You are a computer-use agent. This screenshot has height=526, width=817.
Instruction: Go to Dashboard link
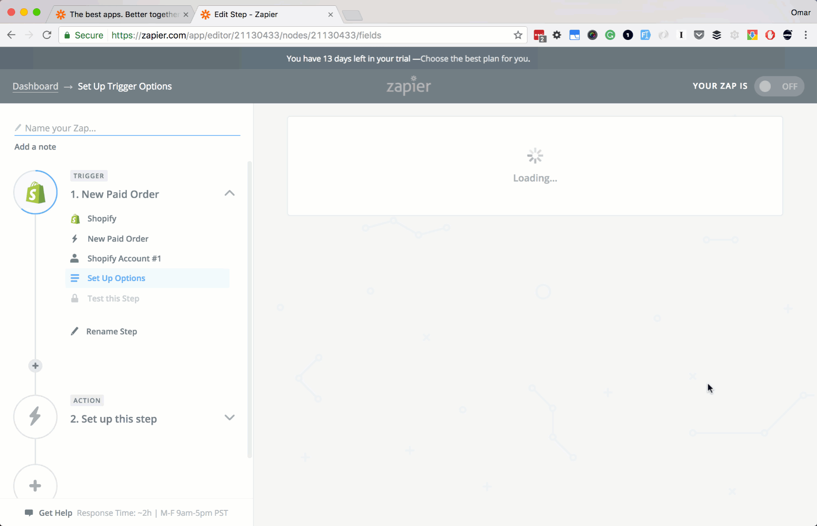pos(36,86)
